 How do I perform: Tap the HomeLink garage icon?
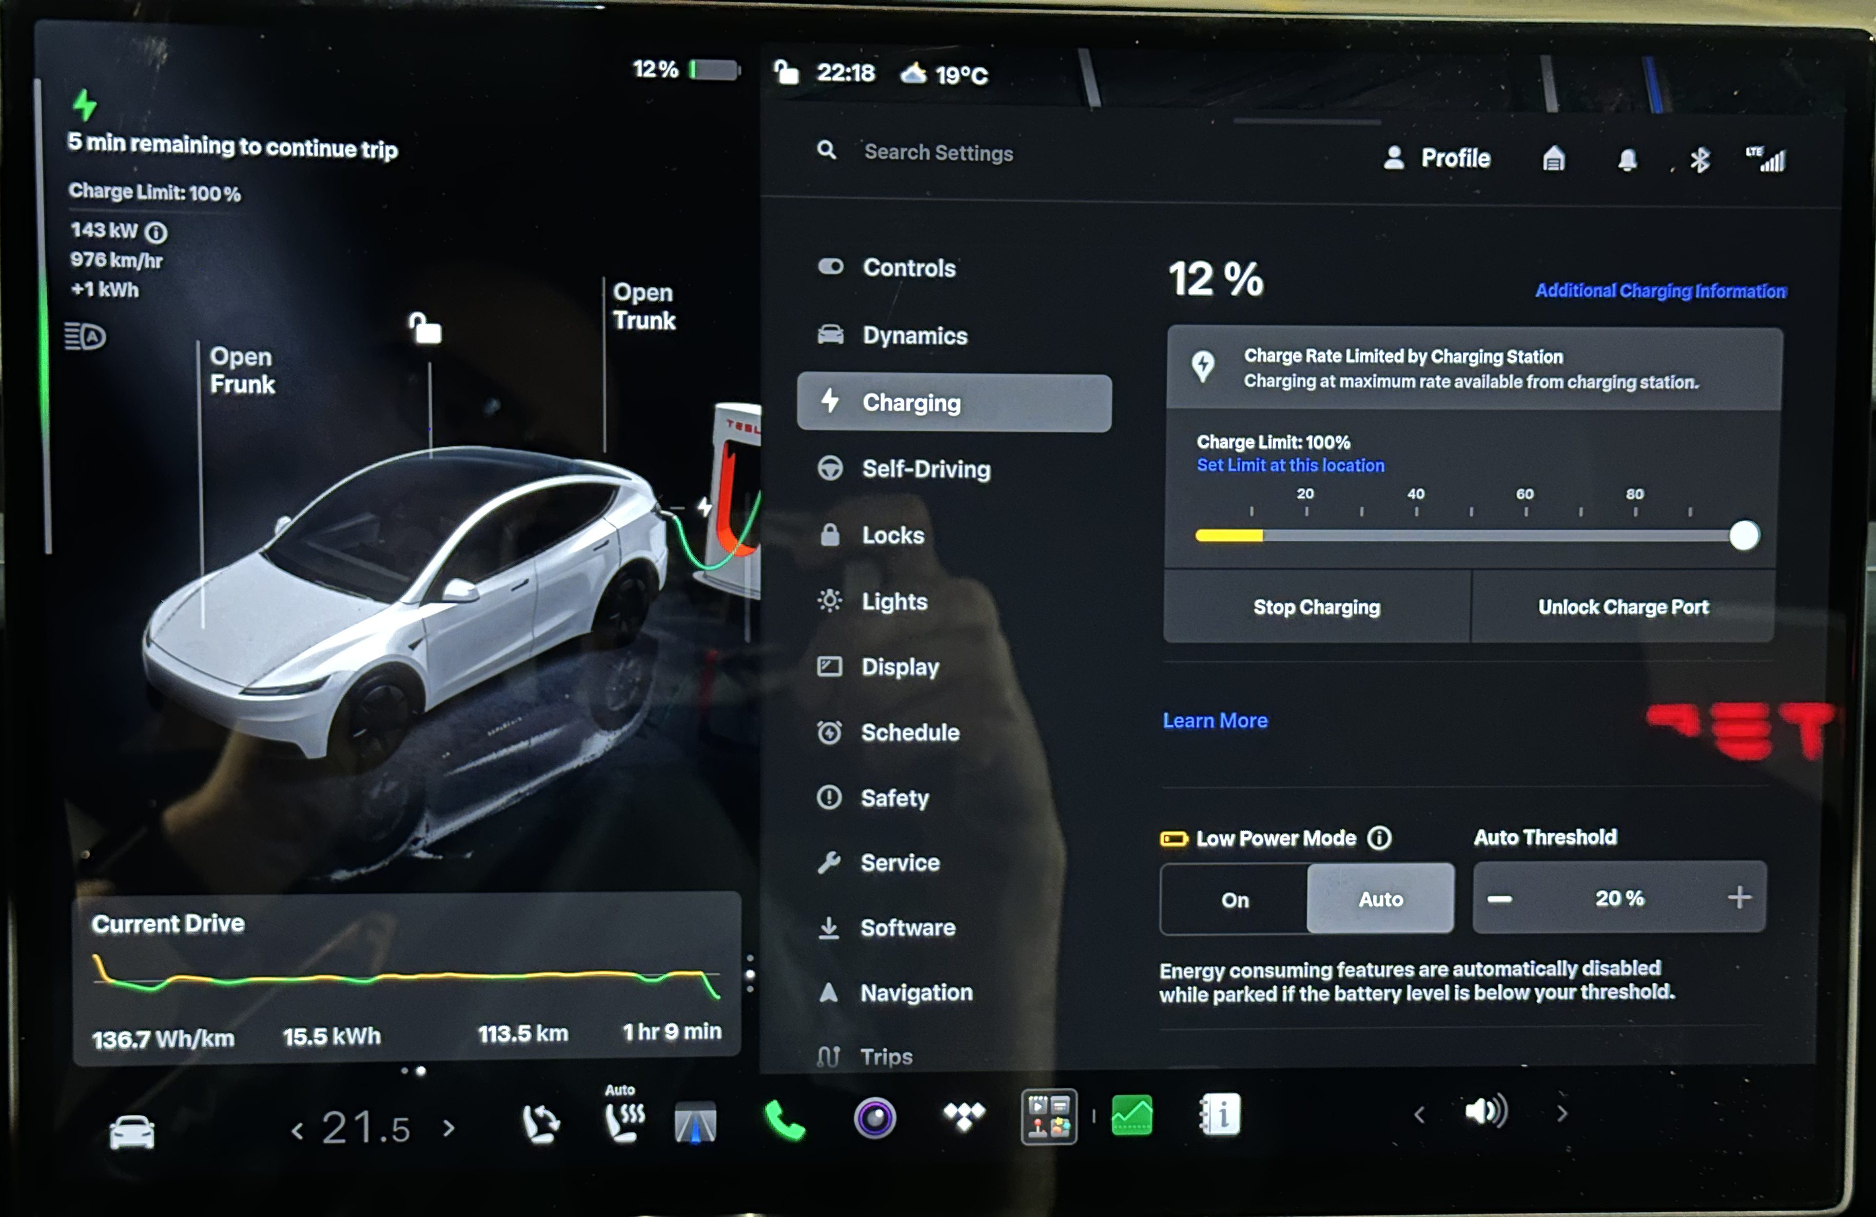coord(1553,159)
